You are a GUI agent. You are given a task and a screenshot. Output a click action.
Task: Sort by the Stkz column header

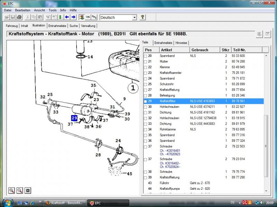(225, 50)
